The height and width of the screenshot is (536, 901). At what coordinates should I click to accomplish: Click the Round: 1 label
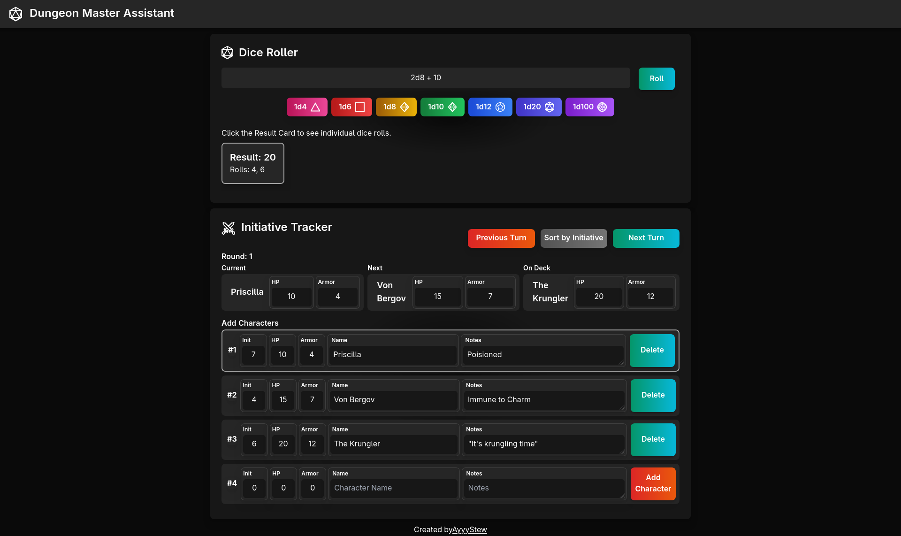pos(237,256)
